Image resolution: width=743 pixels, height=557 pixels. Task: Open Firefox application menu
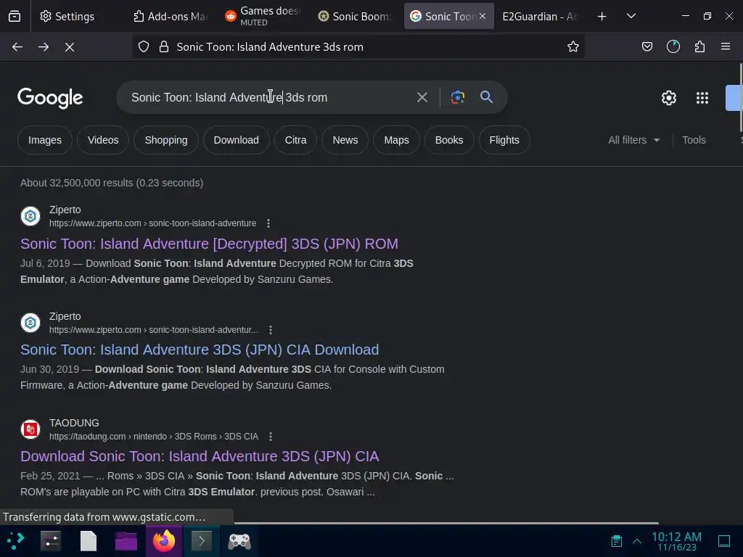[726, 47]
